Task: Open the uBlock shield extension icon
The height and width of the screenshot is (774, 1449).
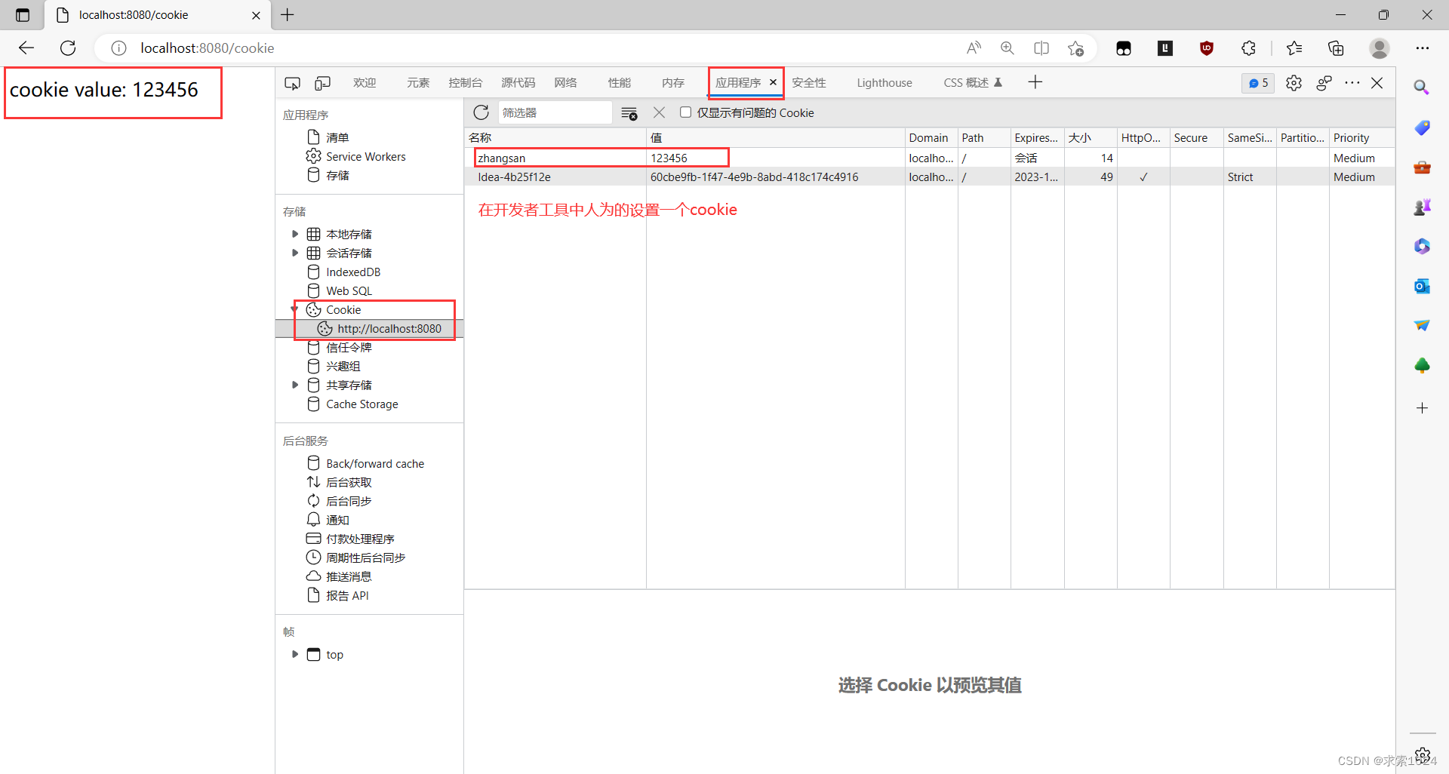Action: point(1207,48)
